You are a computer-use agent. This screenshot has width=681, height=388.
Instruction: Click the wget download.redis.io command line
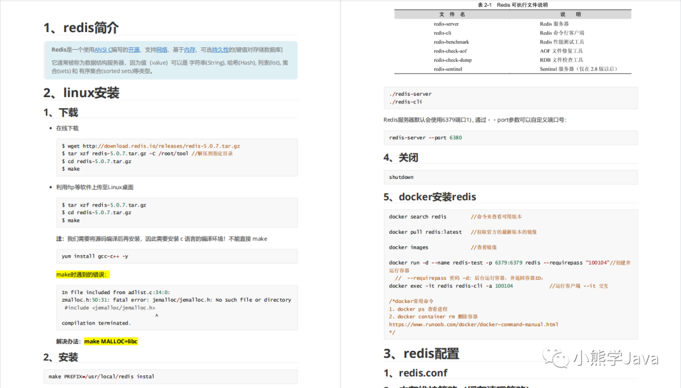pos(151,146)
